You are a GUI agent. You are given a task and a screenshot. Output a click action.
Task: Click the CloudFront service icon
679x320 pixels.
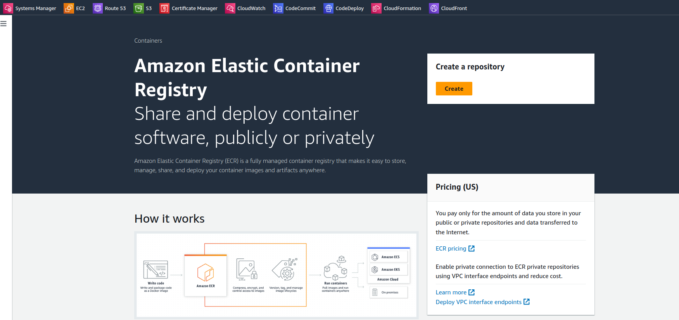tap(434, 8)
